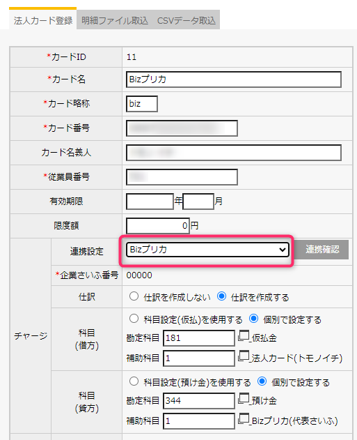Click the 有効期限 month field
Screen dimensions: 357x440
click(198, 202)
